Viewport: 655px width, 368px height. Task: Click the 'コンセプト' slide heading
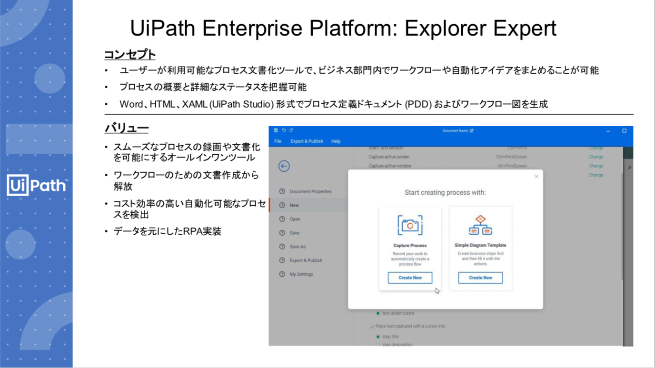(130, 55)
